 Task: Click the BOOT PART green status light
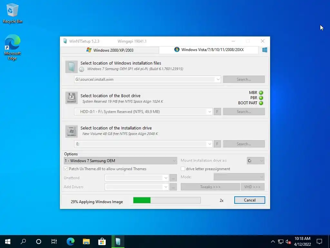click(261, 103)
